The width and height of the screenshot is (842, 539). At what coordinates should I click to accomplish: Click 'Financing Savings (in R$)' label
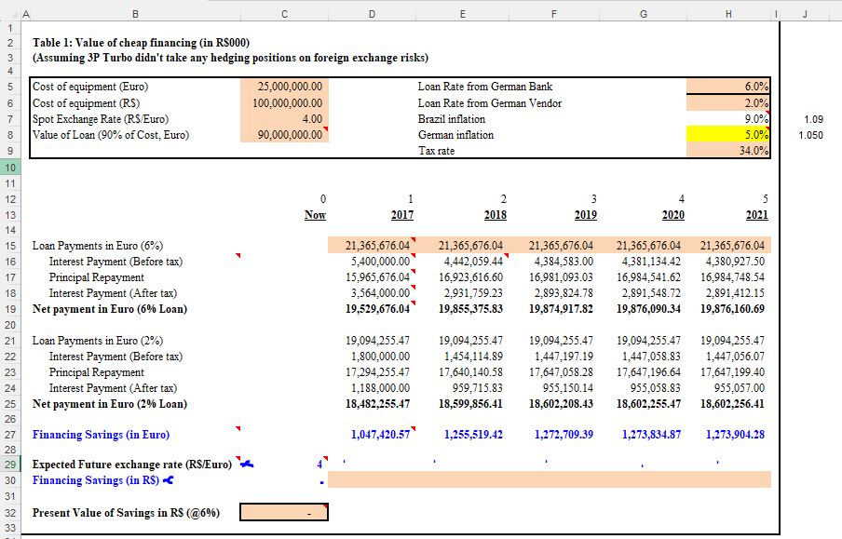(x=96, y=480)
